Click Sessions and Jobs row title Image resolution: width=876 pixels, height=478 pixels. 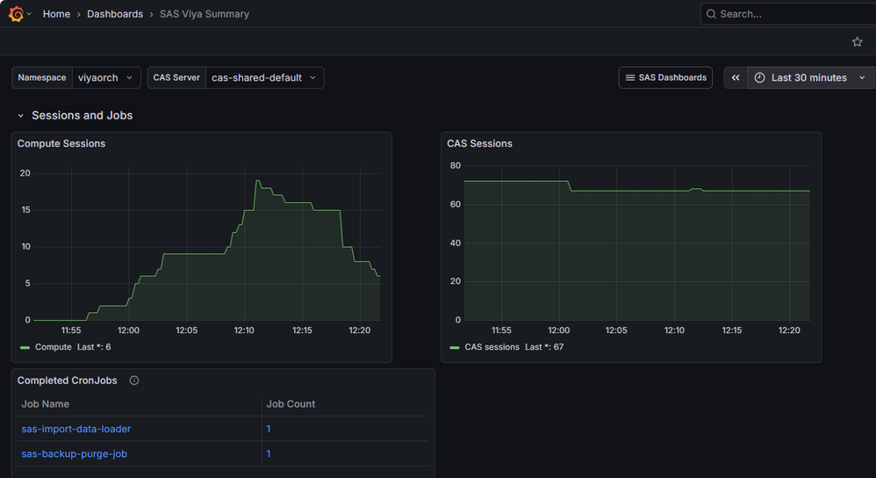83,116
